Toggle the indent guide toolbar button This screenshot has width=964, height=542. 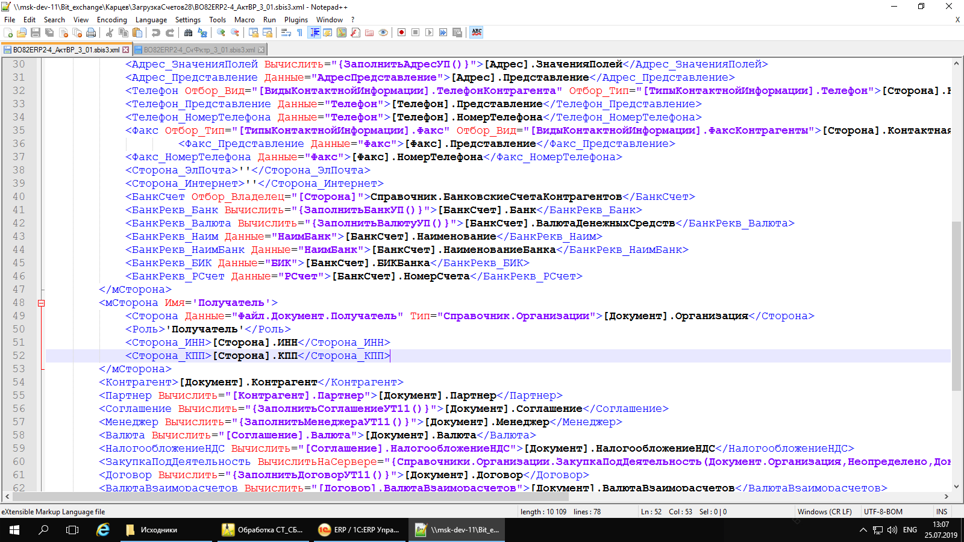click(x=314, y=33)
